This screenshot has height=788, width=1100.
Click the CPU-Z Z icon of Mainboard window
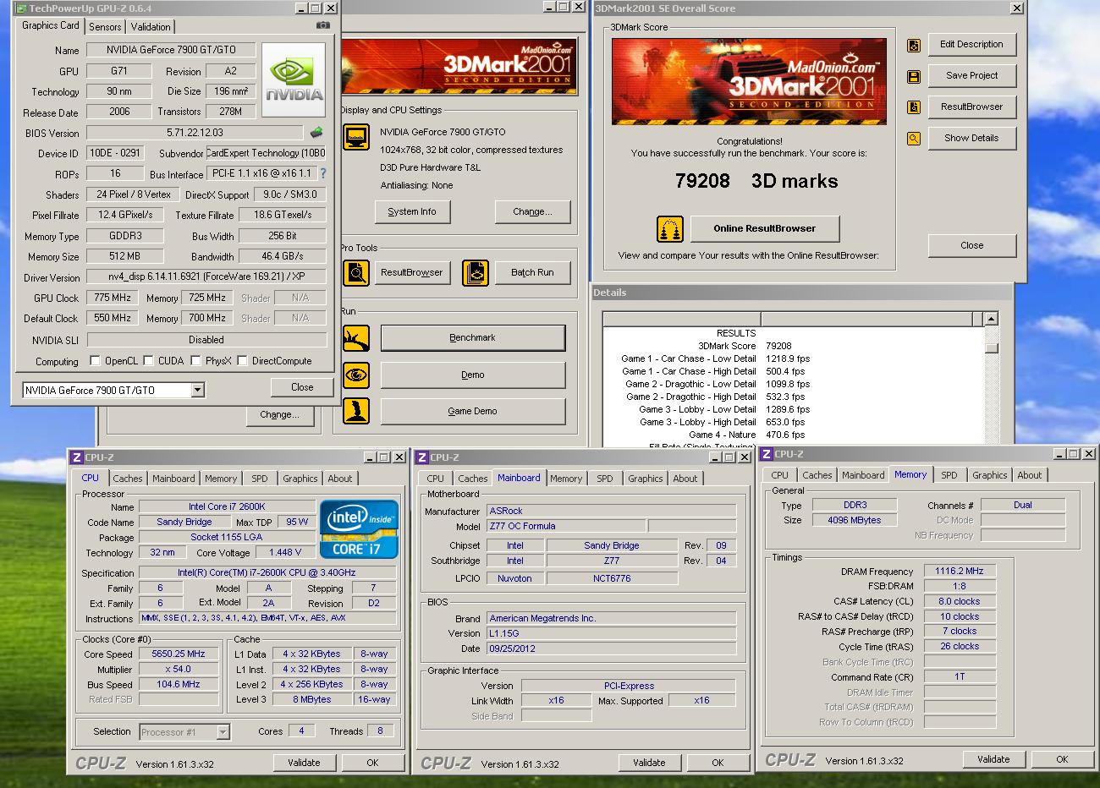(x=422, y=457)
